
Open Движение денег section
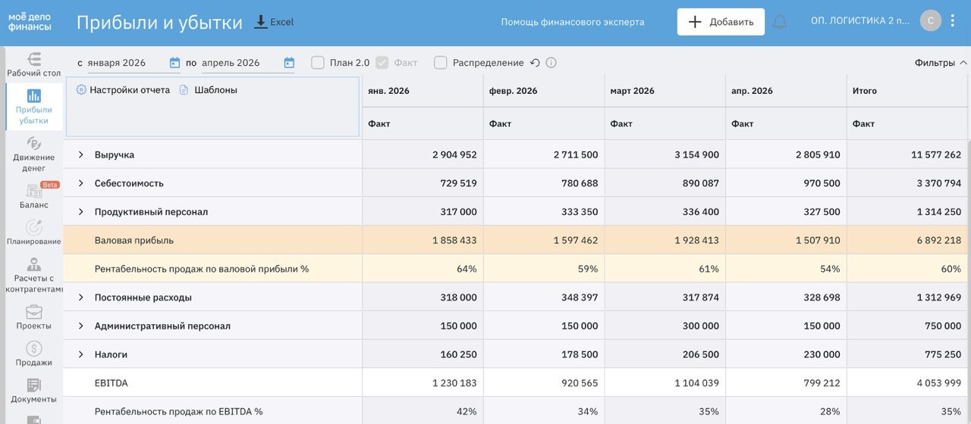click(x=33, y=154)
